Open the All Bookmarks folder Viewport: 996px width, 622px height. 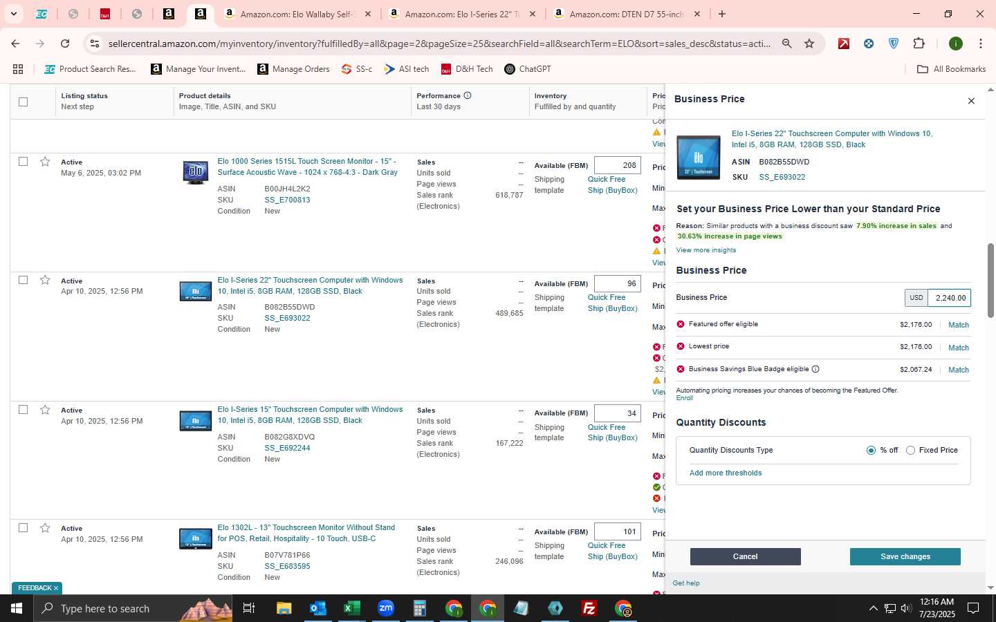coord(951,69)
